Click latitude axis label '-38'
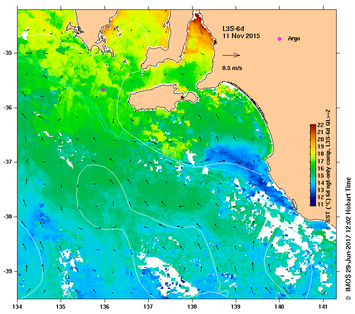 tap(8, 217)
